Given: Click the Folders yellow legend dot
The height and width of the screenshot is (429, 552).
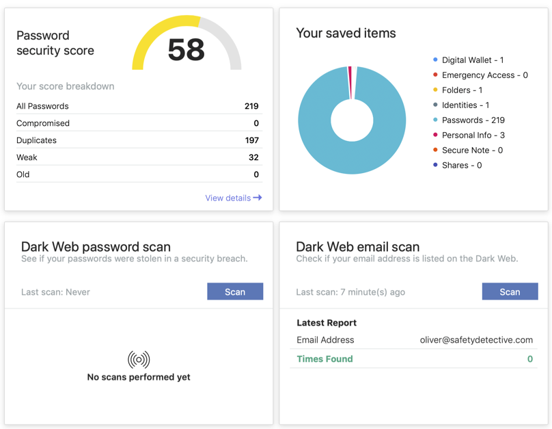Looking at the screenshot, I should 435,90.
